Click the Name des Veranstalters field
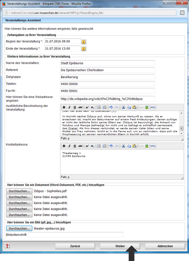 (107, 63)
